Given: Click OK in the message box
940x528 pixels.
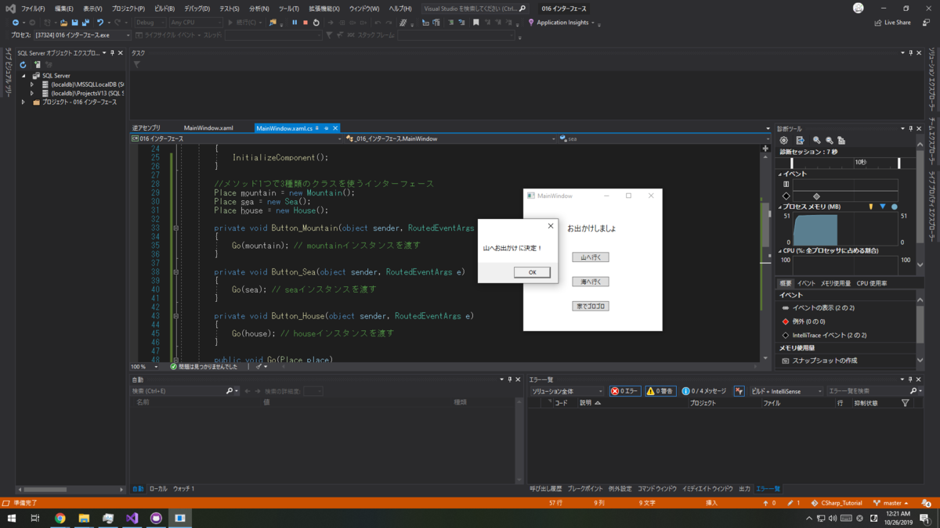Looking at the screenshot, I should click(532, 272).
